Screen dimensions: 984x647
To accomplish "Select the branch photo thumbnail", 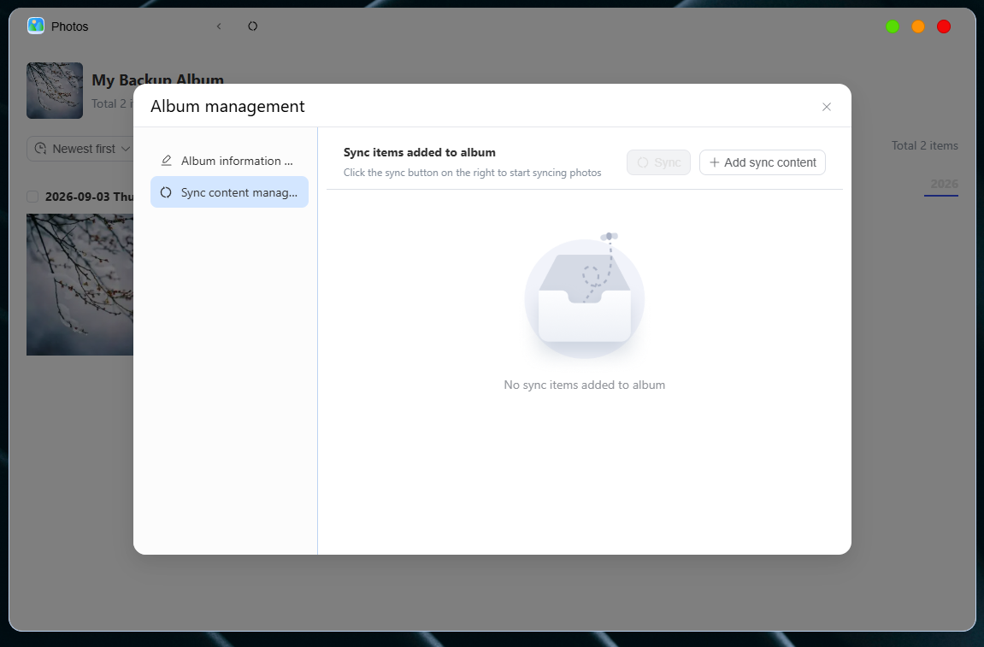I will click(x=80, y=285).
